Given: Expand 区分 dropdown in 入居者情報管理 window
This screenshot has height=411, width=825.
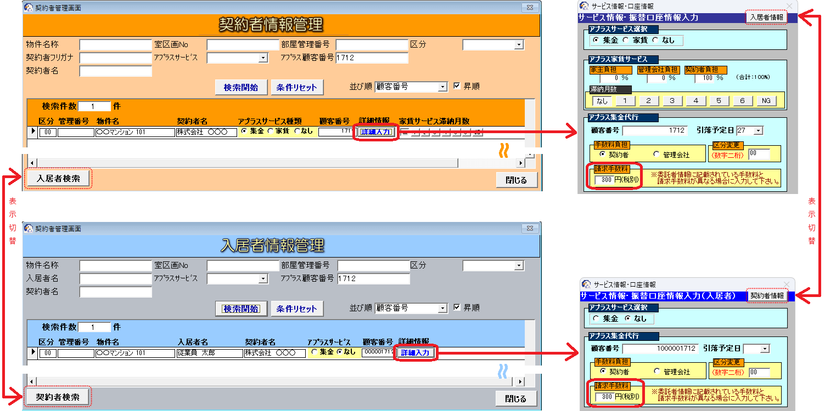Looking at the screenshot, I should tap(519, 266).
